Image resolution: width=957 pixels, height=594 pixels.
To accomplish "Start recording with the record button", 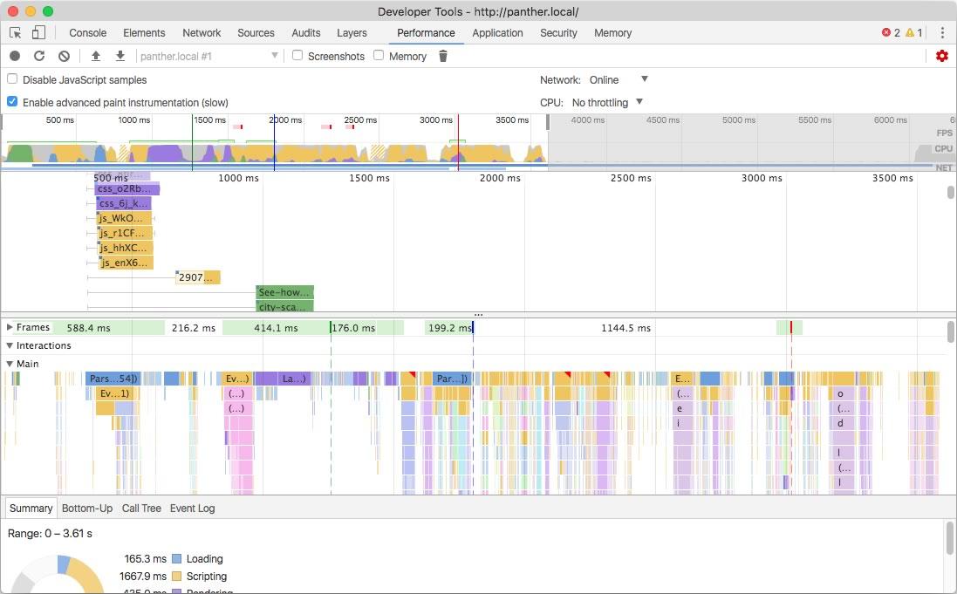I will (15, 56).
